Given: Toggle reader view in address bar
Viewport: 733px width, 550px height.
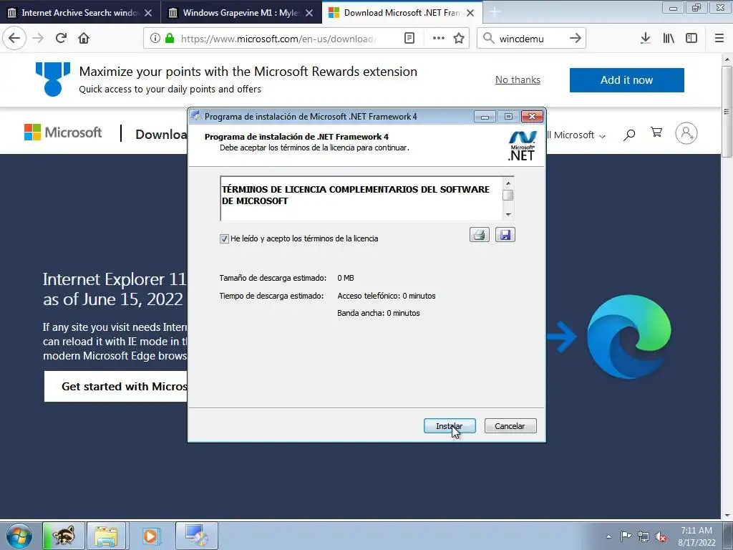Looking at the screenshot, I should pyautogui.click(x=409, y=38).
